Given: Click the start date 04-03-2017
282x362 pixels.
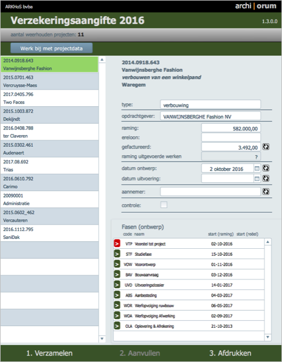Looking at the screenshot, I should tap(222, 295).
